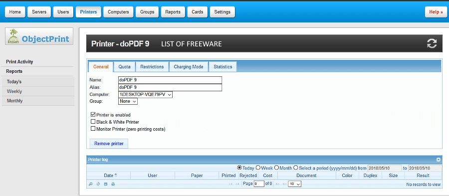The height and width of the screenshot is (196, 449).
Task: Open Settings in top navigation
Action: (x=223, y=12)
